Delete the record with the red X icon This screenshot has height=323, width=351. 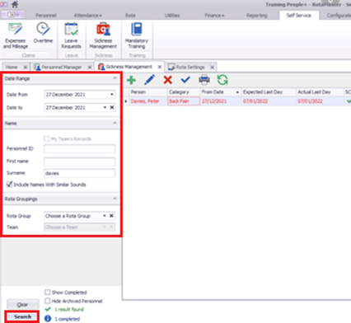[x=167, y=80]
